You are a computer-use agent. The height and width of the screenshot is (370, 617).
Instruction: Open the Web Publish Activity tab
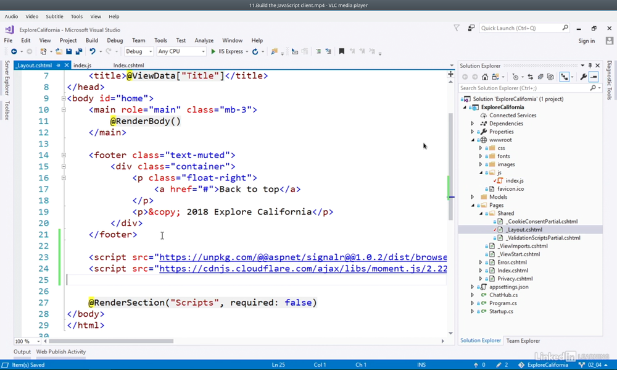click(61, 352)
